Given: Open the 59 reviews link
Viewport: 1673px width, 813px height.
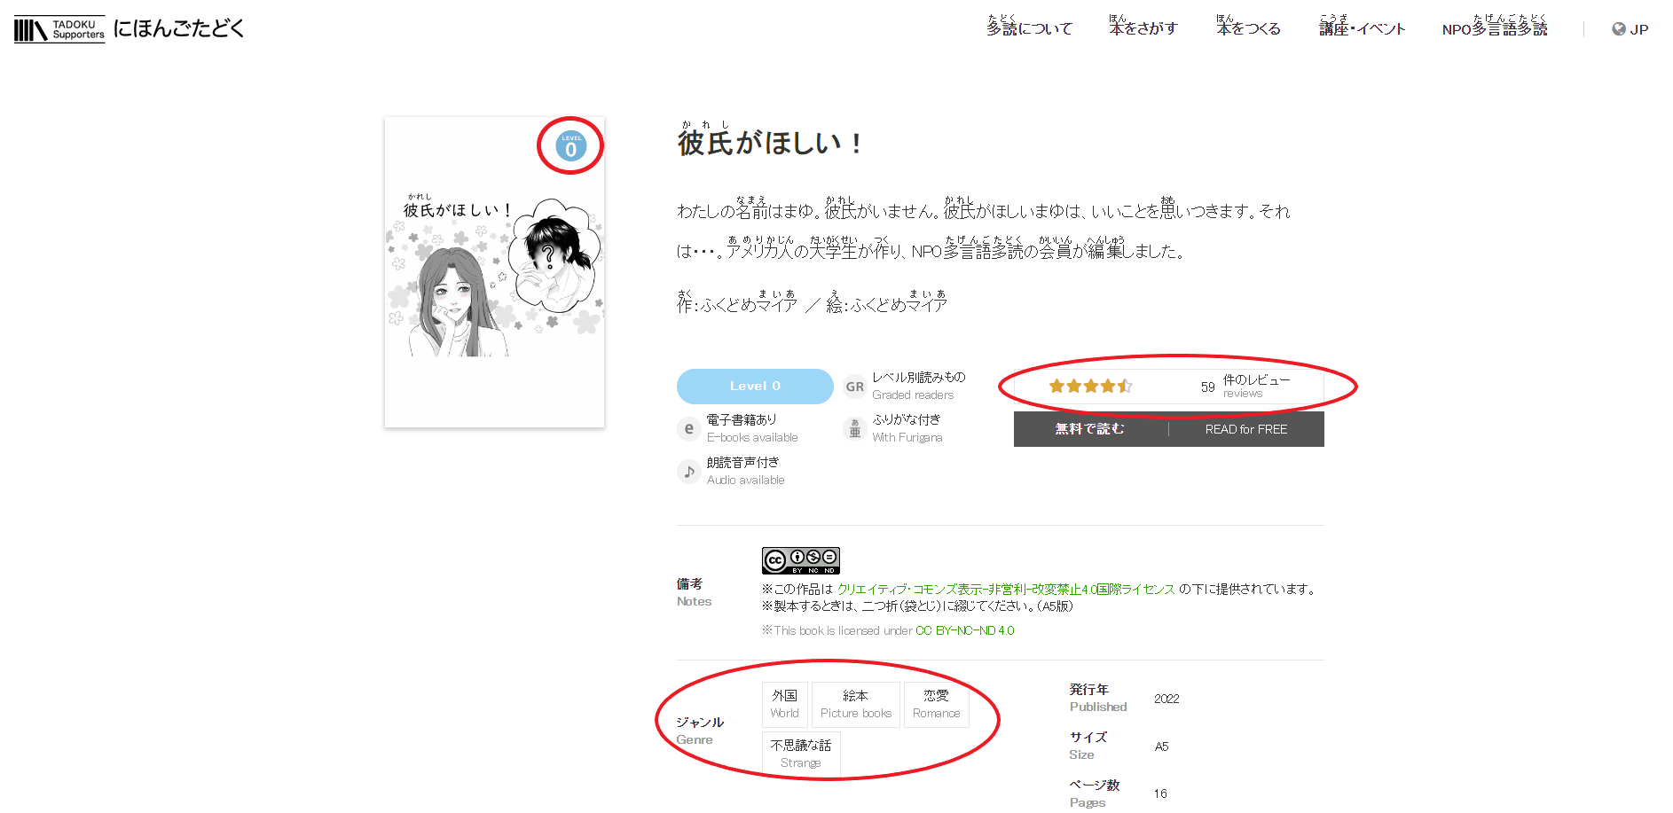Looking at the screenshot, I should click(x=1245, y=387).
